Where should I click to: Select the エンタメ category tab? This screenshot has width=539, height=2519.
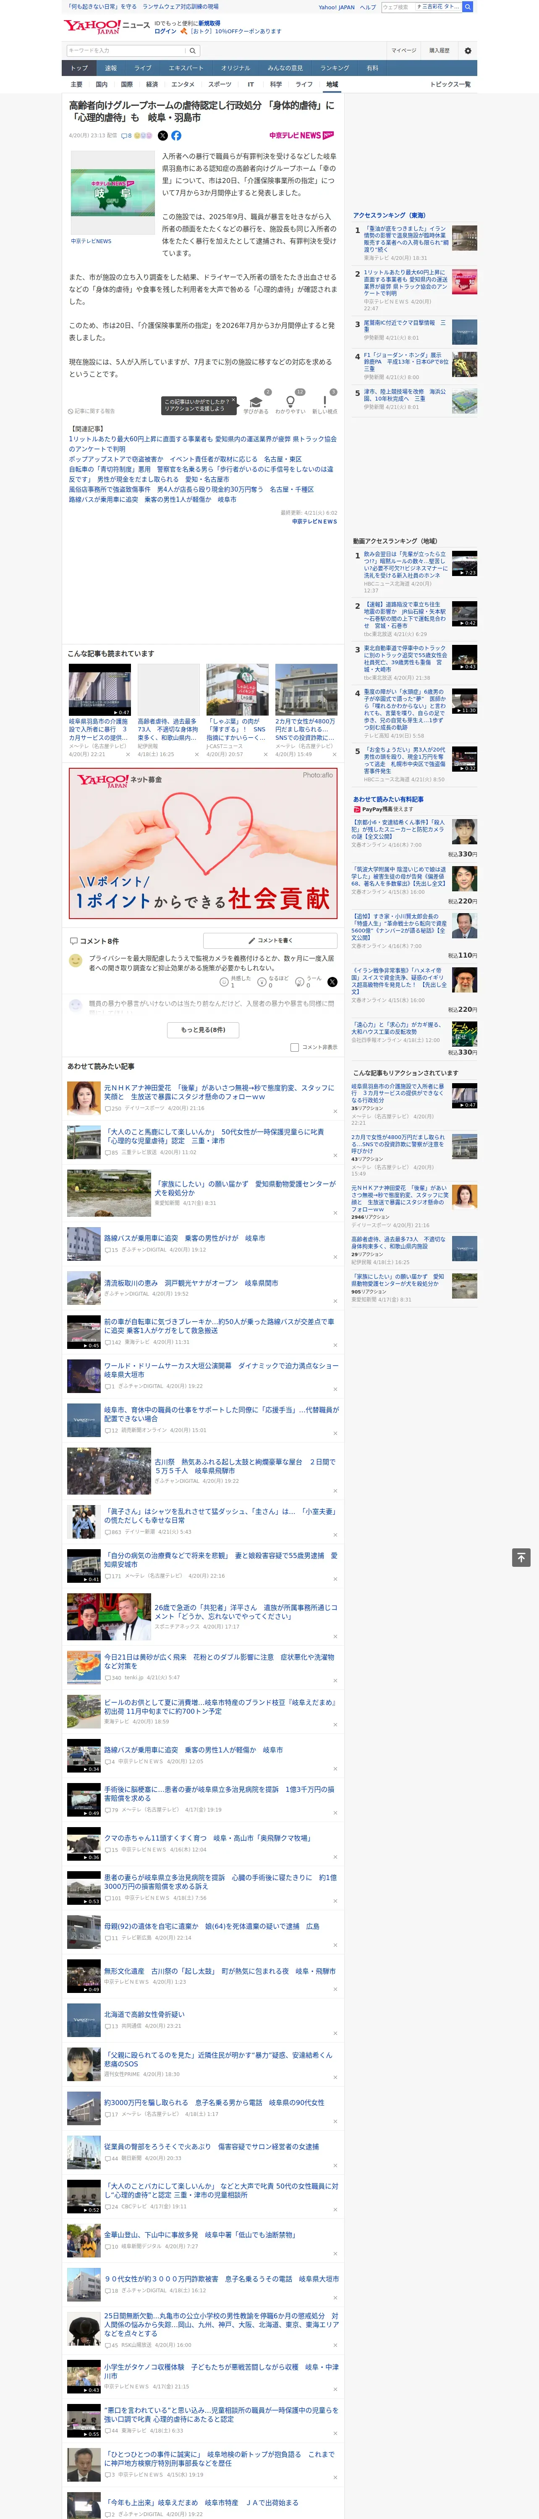pyautogui.click(x=183, y=84)
